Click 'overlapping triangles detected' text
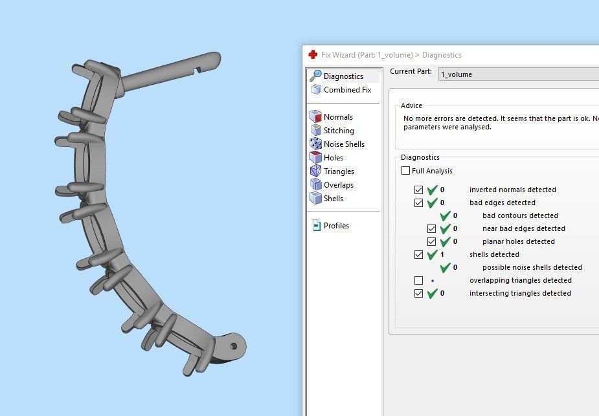This screenshot has height=416, width=599. point(520,281)
